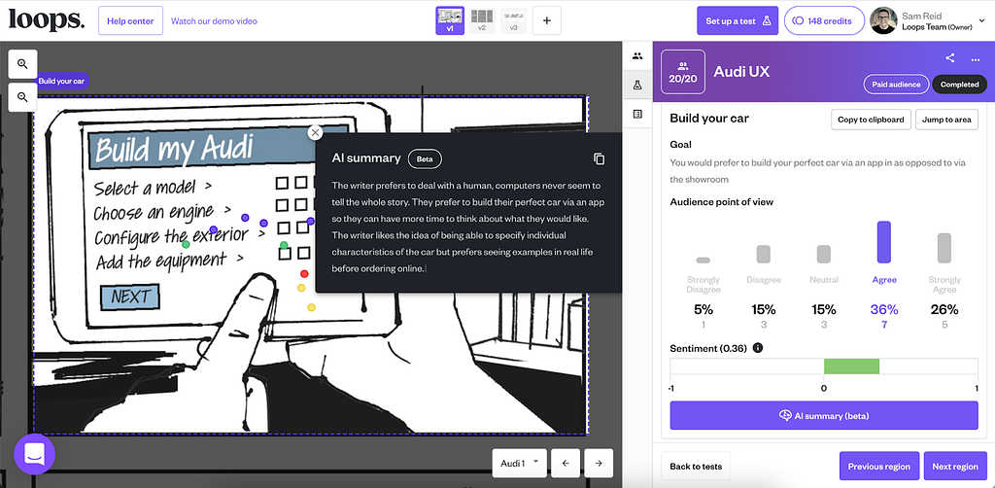This screenshot has width=995, height=488.
Task: Click the 26% Strongly Agree percentage
Action: tap(944, 310)
